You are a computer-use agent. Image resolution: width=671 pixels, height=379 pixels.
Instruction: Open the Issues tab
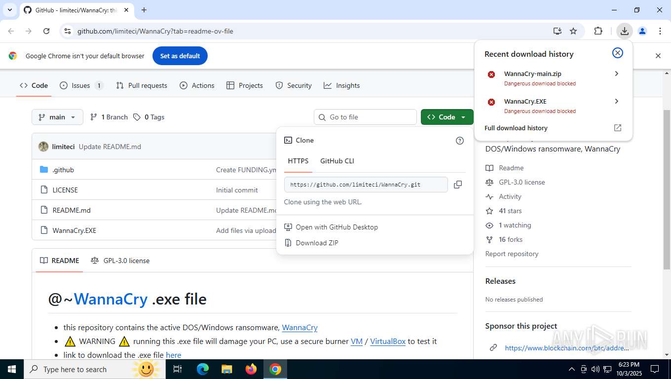[81, 85]
